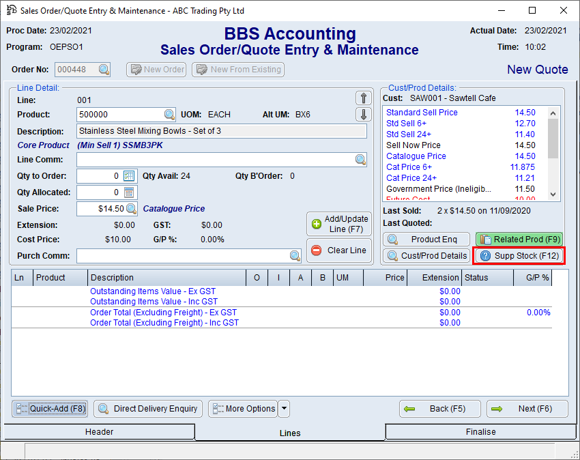Open Related Prod (F9)
The height and width of the screenshot is (460, 580).
[519, 239]
